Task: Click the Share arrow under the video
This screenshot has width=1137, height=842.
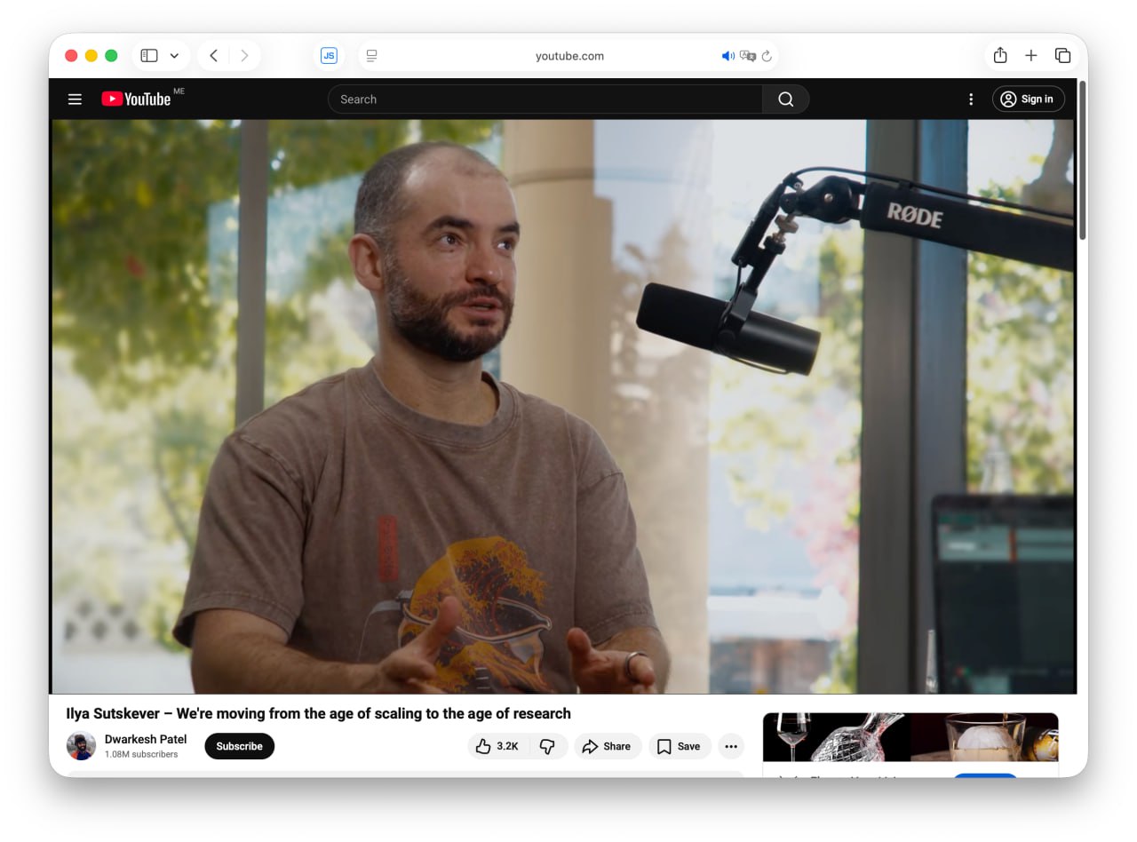Action: (x=608, y=746)
